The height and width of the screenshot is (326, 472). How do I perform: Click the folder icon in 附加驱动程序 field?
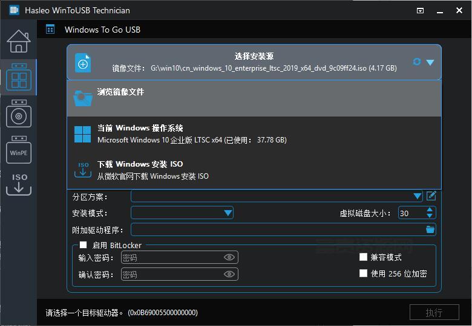tap(430, 229)
